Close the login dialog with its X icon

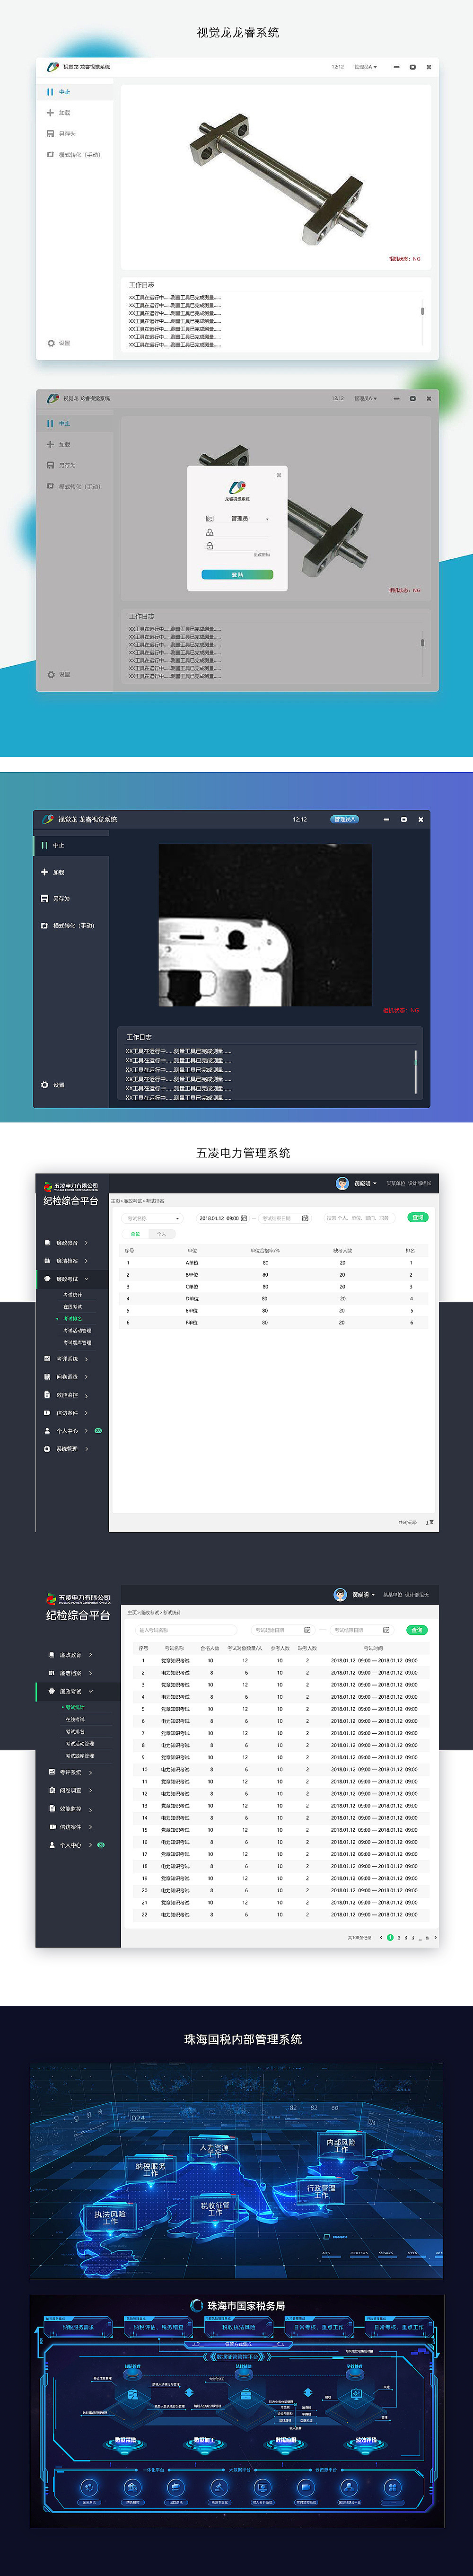(279, 475)
